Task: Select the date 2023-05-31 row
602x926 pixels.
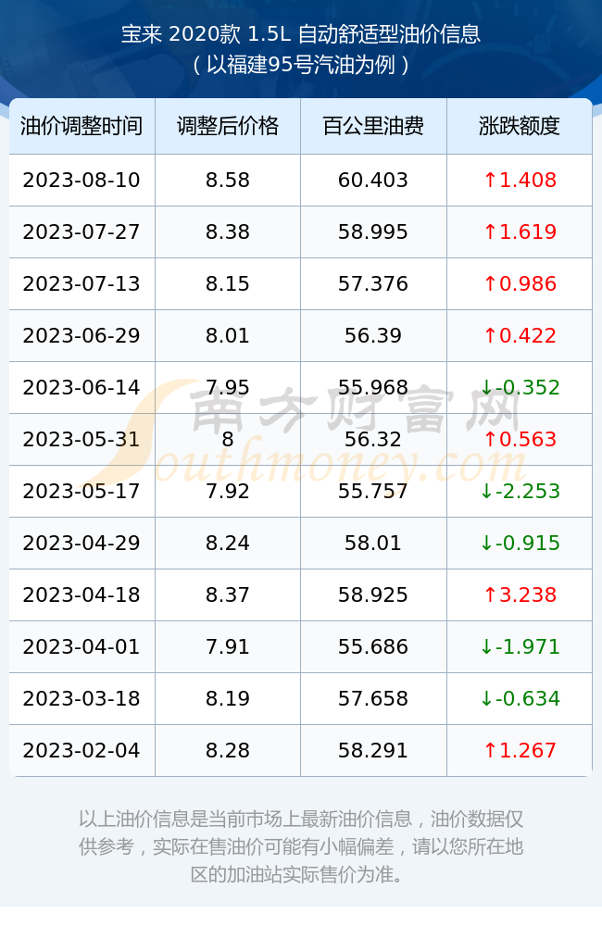Action: tap(301, 439)
